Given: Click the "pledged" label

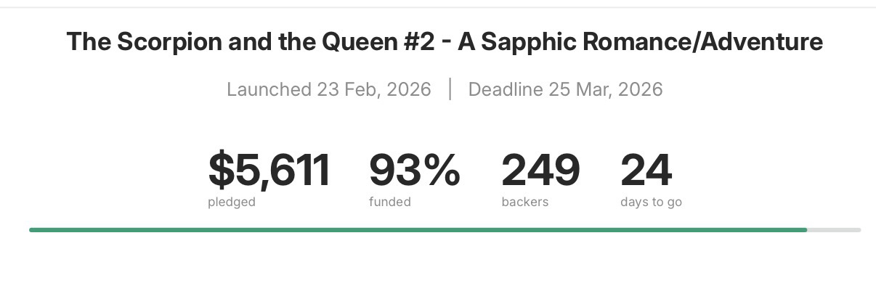Looking at the screenshot, I should point(232,202).
